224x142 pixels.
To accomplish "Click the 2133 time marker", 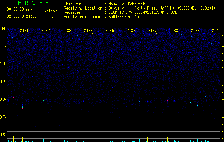I will pyautogui.click(x=67, y=31).
